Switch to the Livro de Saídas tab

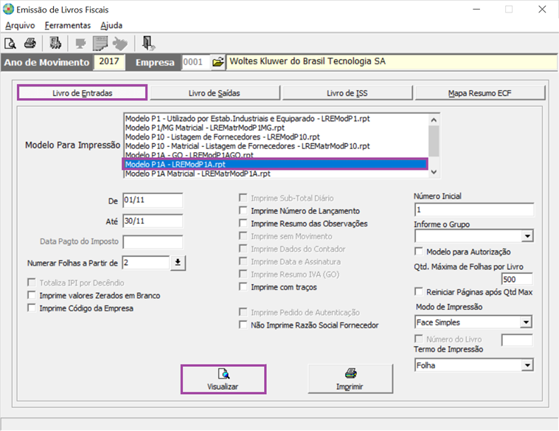[215, 93]
